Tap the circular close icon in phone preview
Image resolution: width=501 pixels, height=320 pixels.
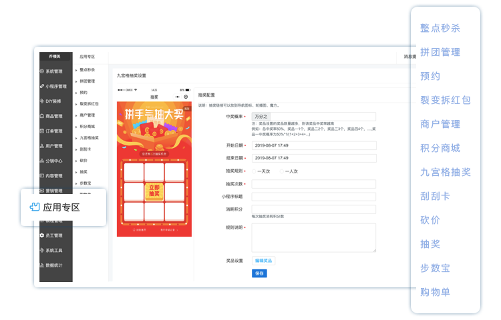click(x=186, y=97)
